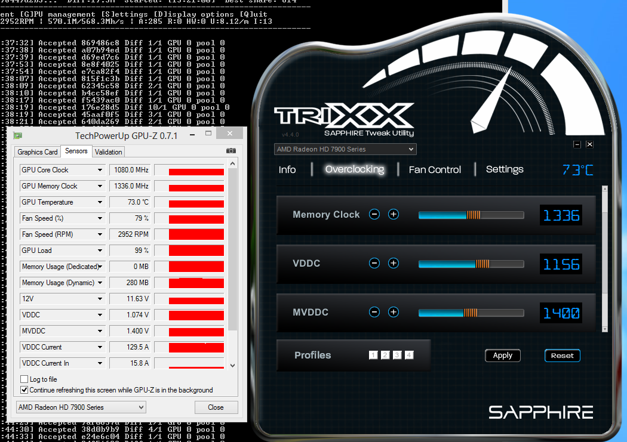Click the GPU Load history graph
The image size is (627, 442).
click(x=189, y=251)
